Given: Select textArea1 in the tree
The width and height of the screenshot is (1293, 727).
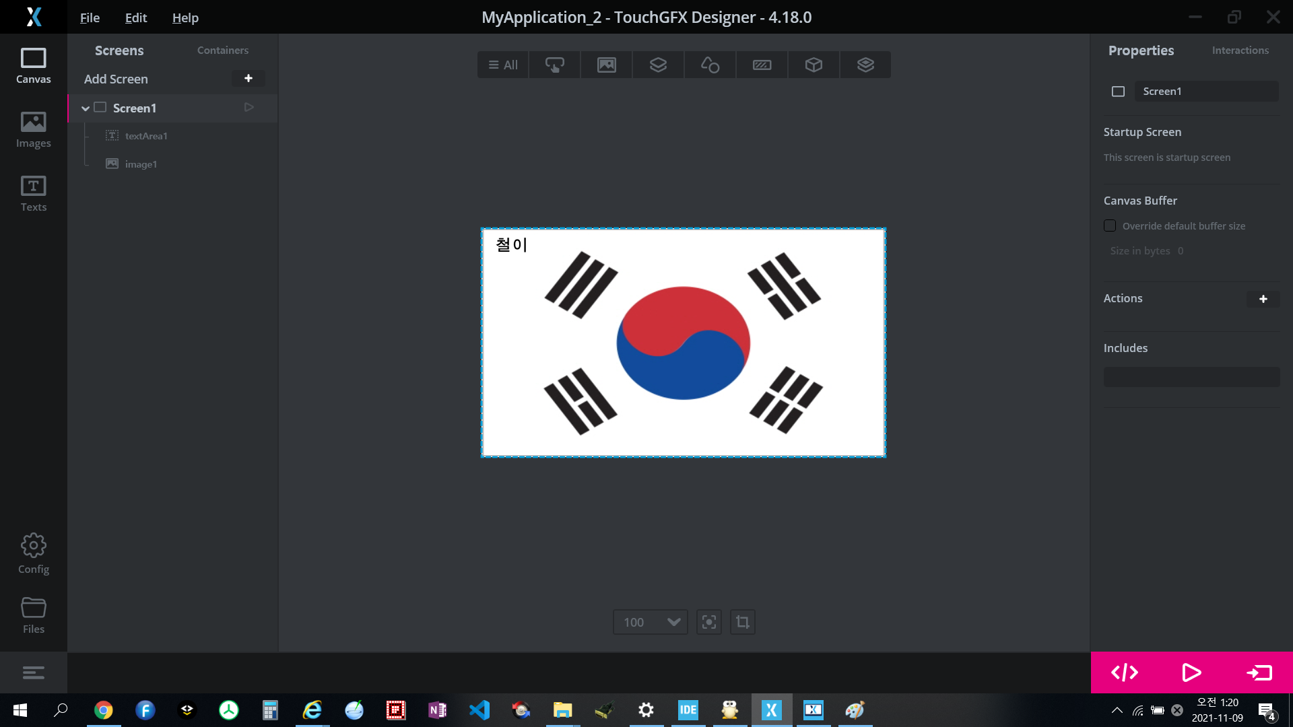Looking at the screenshot, I should coord(146,136).
